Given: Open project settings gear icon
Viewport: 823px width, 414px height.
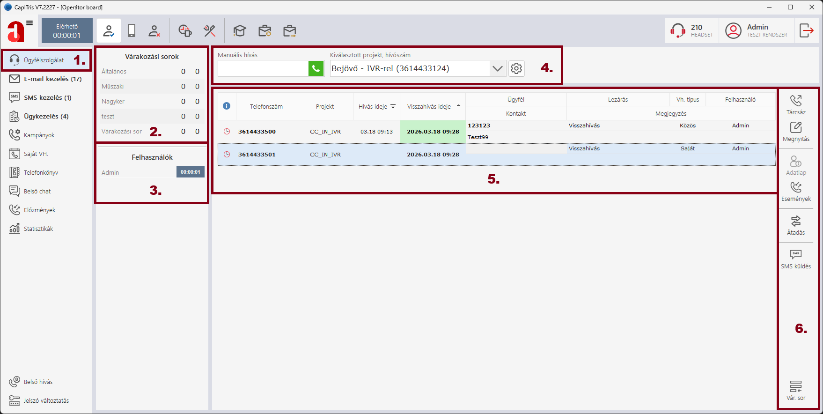Looking at the screenshot, I should [516, 68].
